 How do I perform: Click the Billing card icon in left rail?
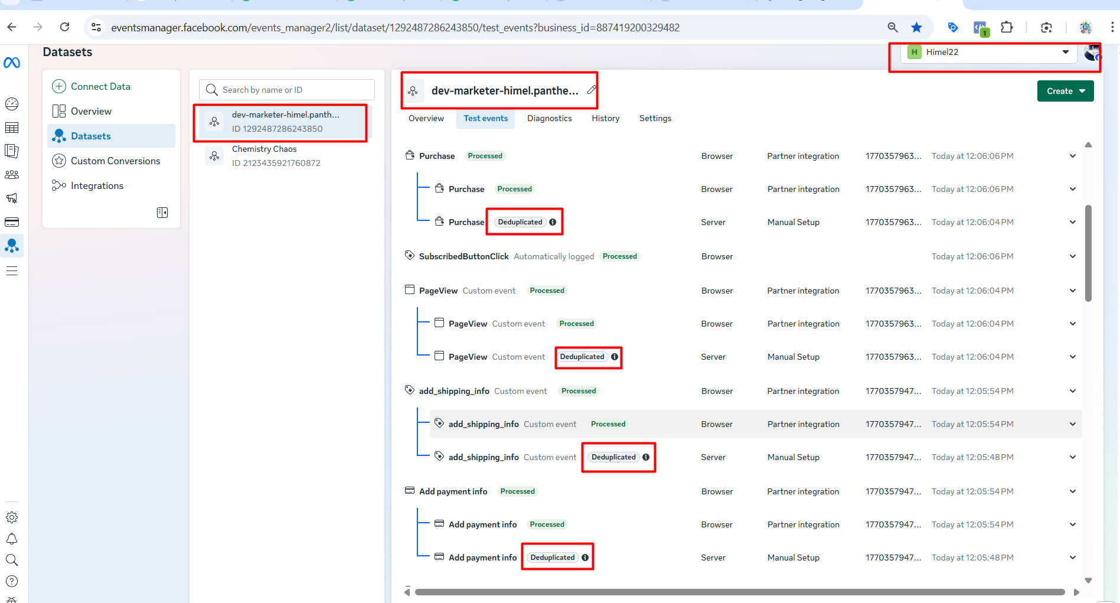[12, 222]
